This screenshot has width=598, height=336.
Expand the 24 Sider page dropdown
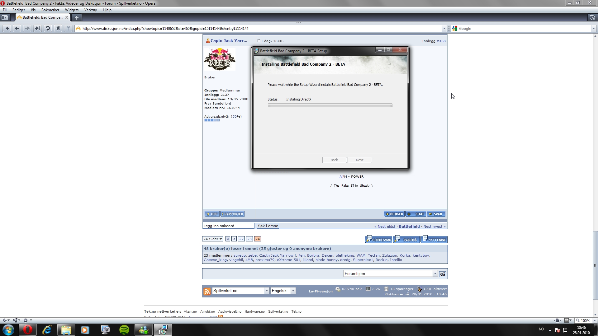click(212, 239)
